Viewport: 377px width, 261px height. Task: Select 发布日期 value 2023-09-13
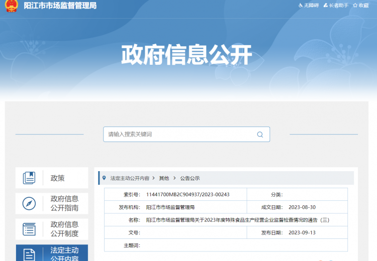pyautogui.click(x=302, y=233)
